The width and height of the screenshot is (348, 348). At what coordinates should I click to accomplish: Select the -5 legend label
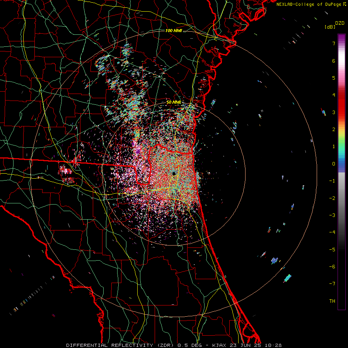tap(332, 249)
